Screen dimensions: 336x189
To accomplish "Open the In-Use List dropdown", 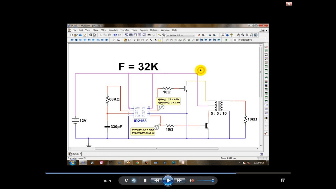I will [x=181, y=35].
